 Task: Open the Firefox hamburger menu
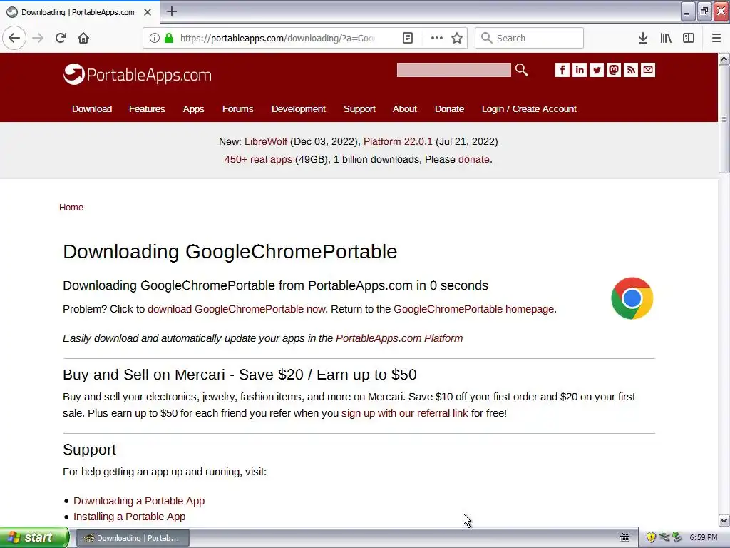coord(716,38)
